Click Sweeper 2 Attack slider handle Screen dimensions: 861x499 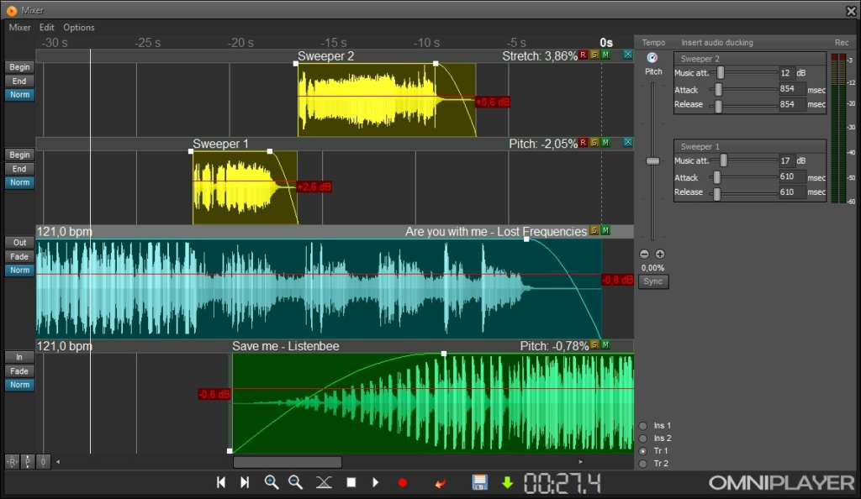(718, 89)
